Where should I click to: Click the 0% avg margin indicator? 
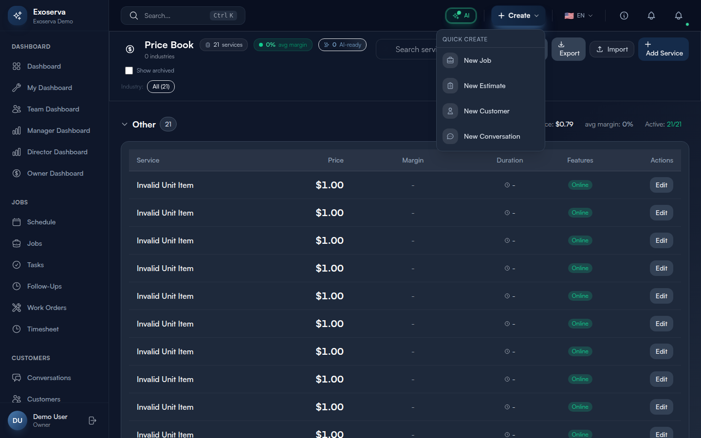point(283,45)
